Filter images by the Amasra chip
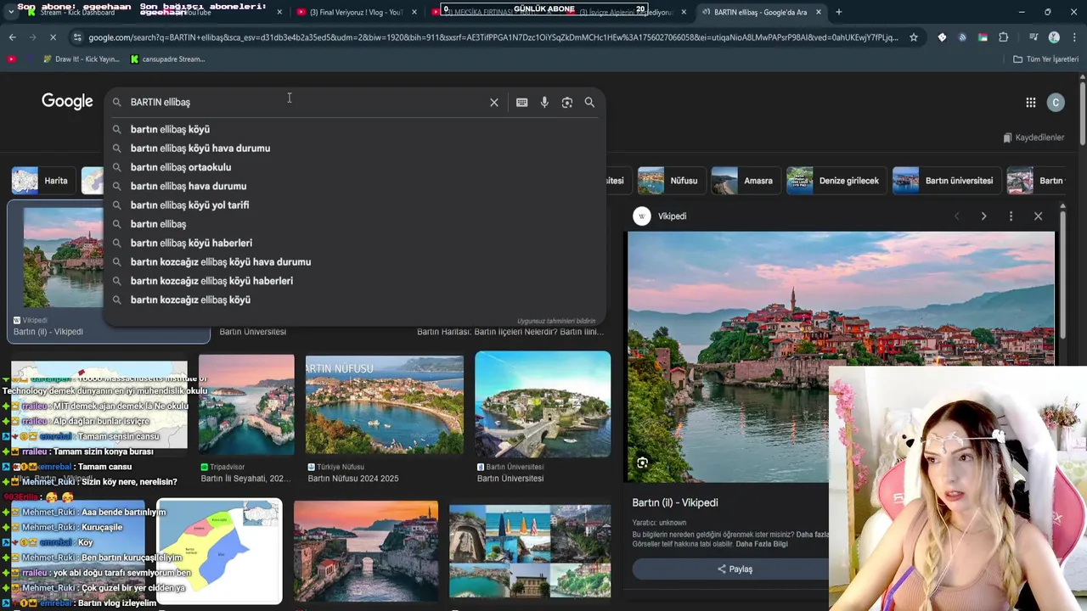This screenshot has height=611, width=1087. (745, 181)
